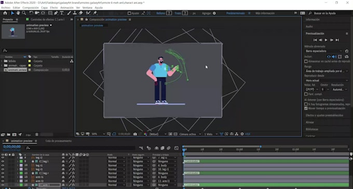Create new composition in Project panel
The width and height of the screenshot is (353, 189).
(x=14, y=134)
